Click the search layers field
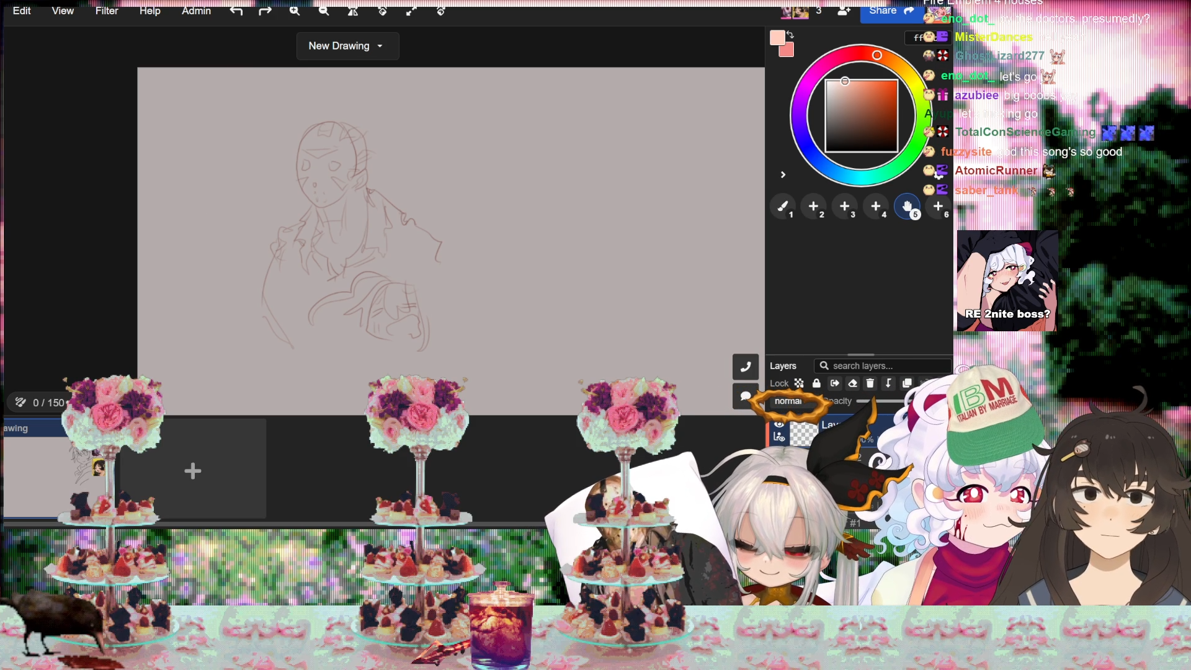The height and width of the screenshot is (670, 1191). [x=884, y=366]
